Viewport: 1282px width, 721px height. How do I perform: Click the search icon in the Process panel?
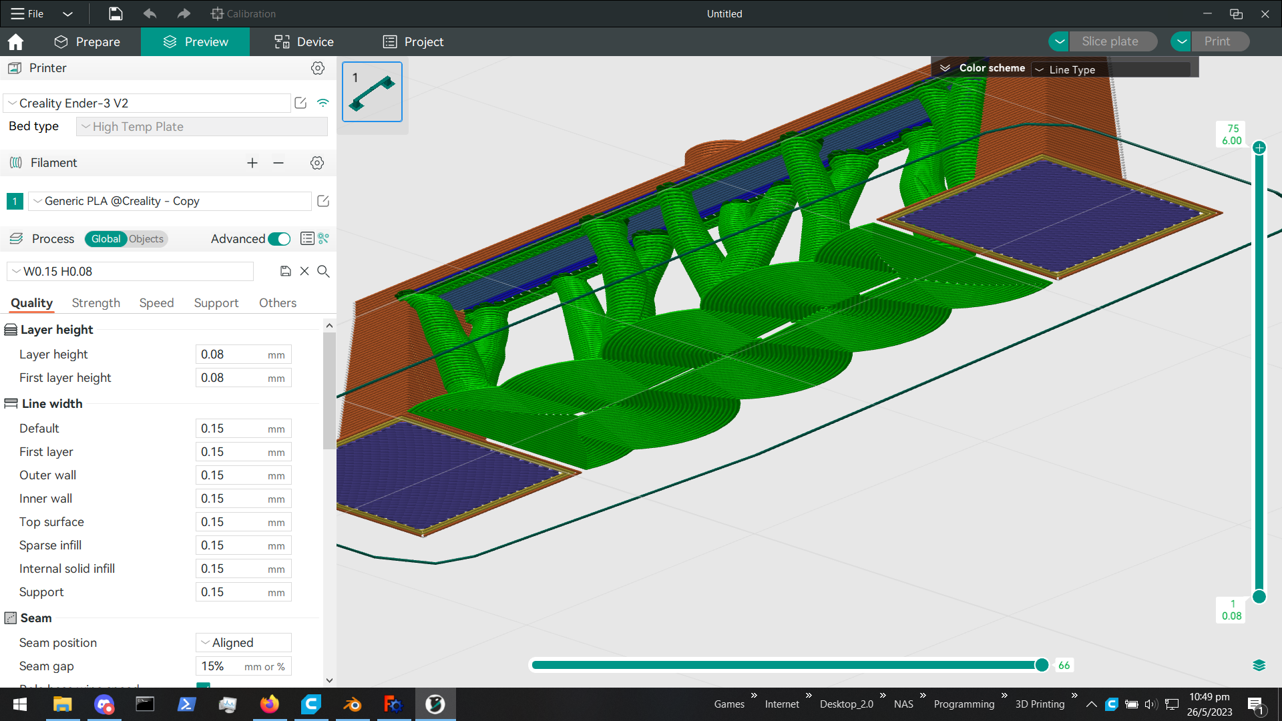tap(324, 271)
